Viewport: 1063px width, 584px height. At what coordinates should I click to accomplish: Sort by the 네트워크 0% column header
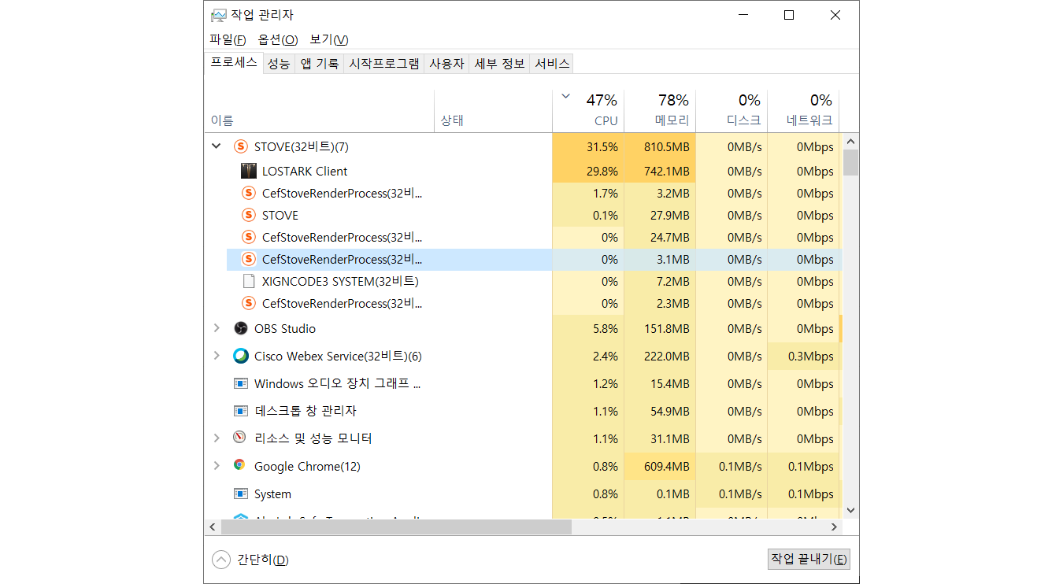click(803, 111)
